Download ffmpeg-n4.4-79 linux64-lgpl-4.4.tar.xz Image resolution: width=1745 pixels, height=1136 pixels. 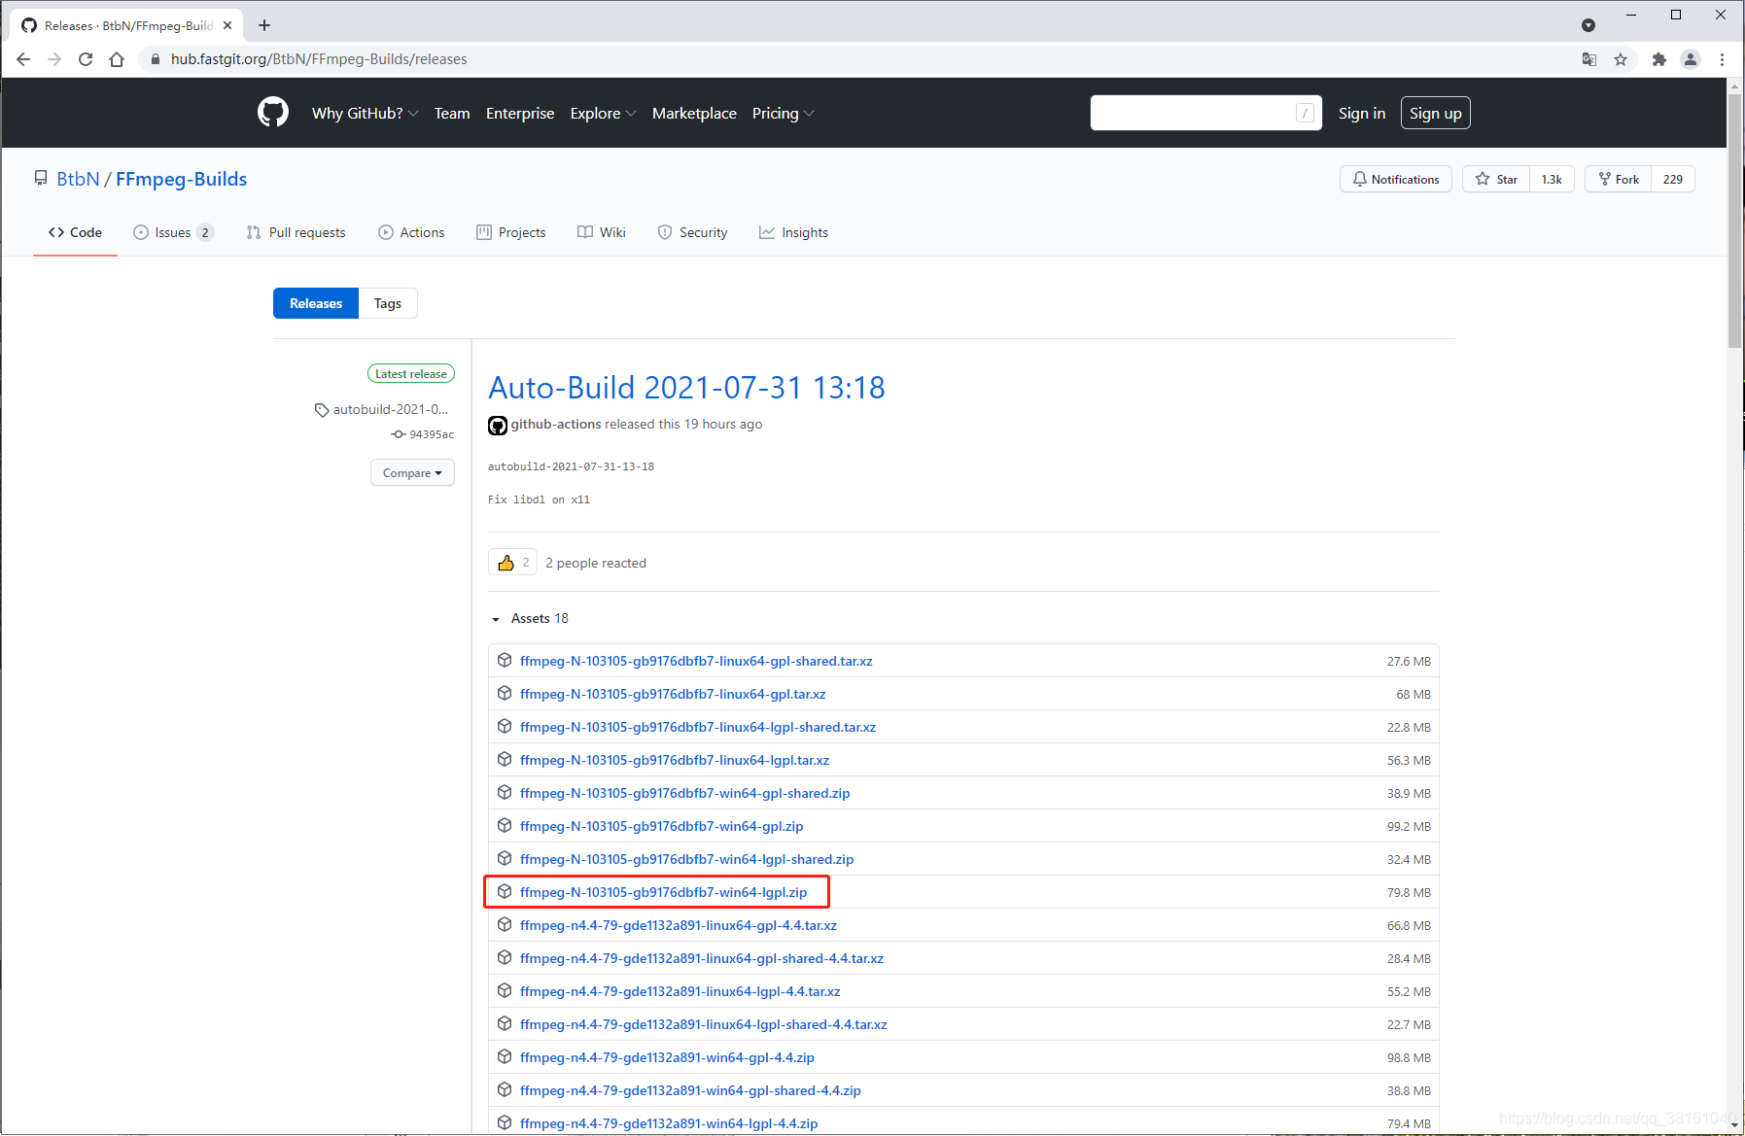[680, 991]
